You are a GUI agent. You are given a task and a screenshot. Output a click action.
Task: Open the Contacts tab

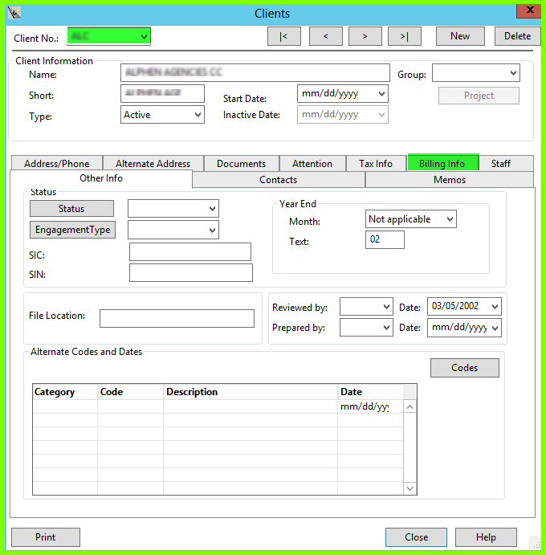click(x=279, y=180)
